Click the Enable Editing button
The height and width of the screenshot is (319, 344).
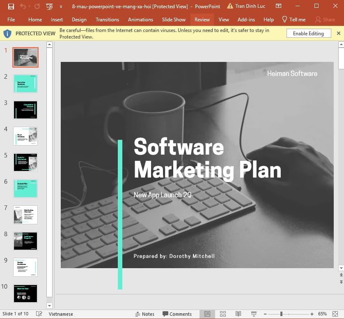point(308,33)
